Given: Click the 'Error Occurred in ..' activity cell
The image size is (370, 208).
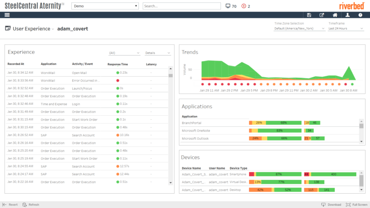Looking at the screenshot, I should click(86, 80).
